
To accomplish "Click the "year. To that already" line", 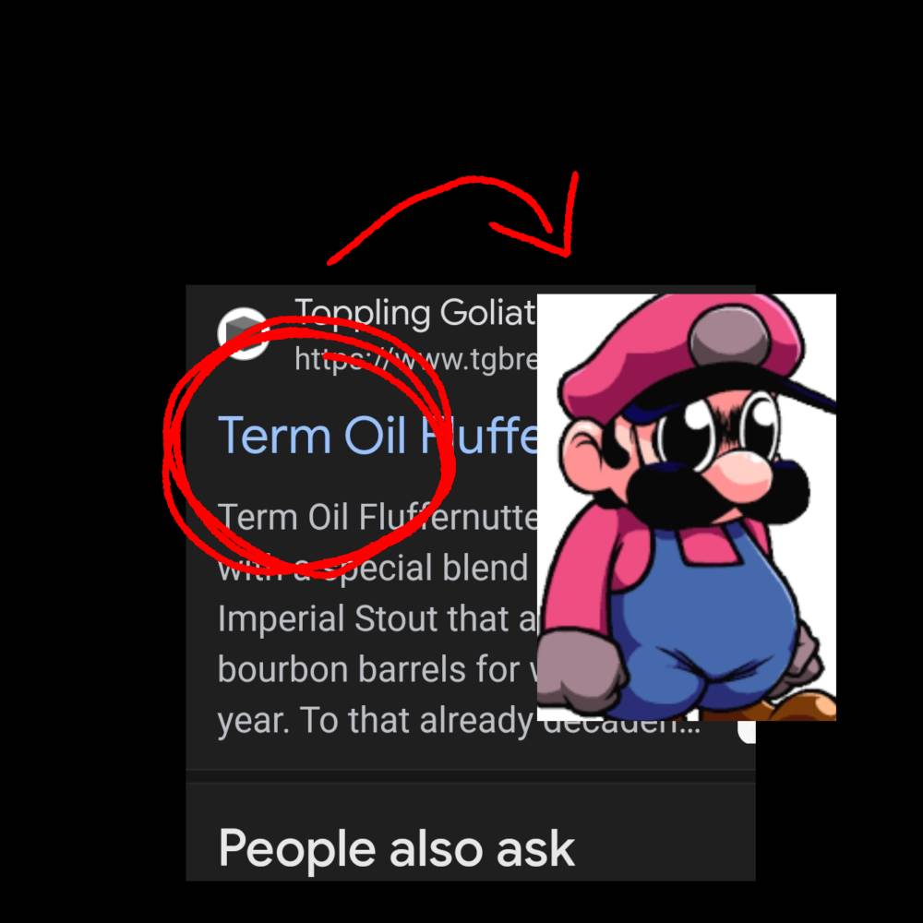I will [376, 721].
